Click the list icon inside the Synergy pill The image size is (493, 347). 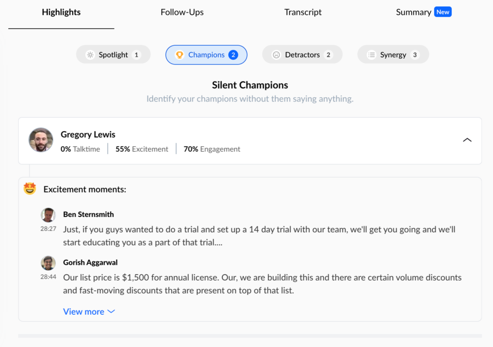point(371,54)
